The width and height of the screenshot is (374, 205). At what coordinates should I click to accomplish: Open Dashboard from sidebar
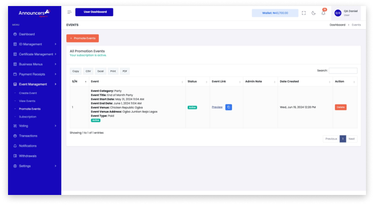[27, 34]
